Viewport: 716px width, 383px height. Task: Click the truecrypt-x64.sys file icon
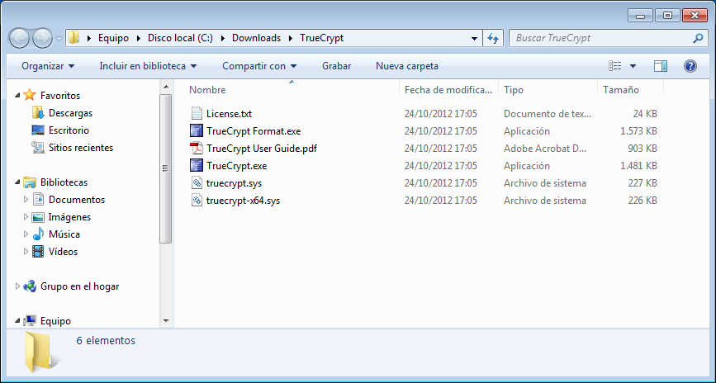click(197, 200)
